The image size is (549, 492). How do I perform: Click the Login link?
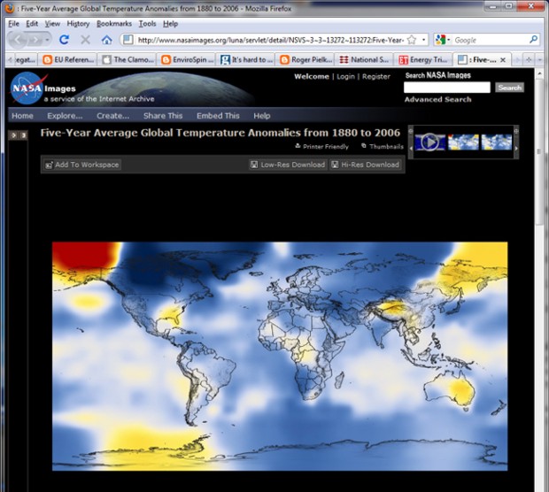[x=345, y=76]
